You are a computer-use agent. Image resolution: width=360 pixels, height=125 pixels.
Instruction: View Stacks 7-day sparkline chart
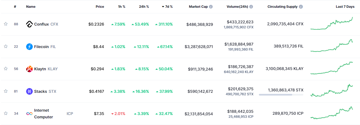[332, 90]
